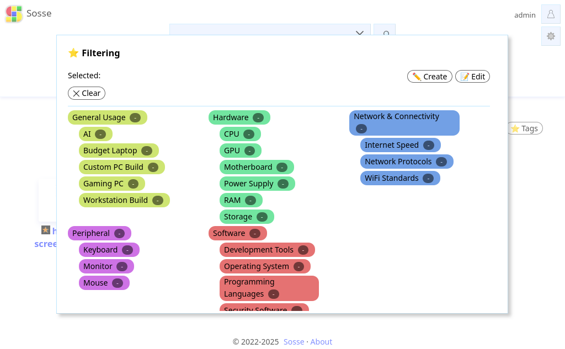
Task: Click the Sosse logo icon
Action: point(14,14)
